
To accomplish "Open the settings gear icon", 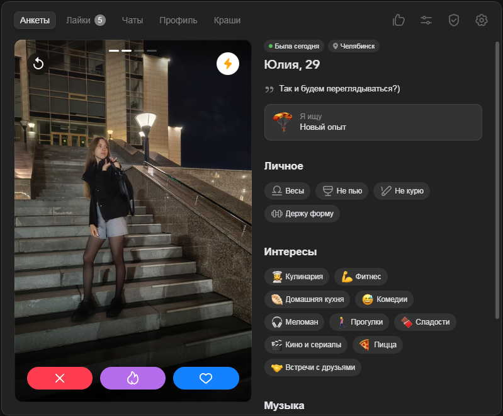I will point(482,20).
